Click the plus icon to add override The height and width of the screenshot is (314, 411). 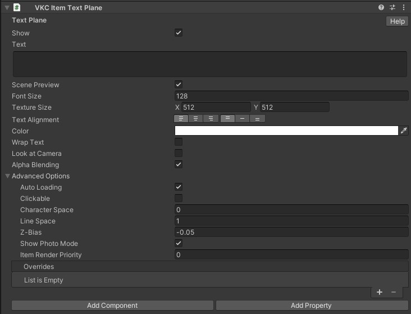[x=380, y=292]
